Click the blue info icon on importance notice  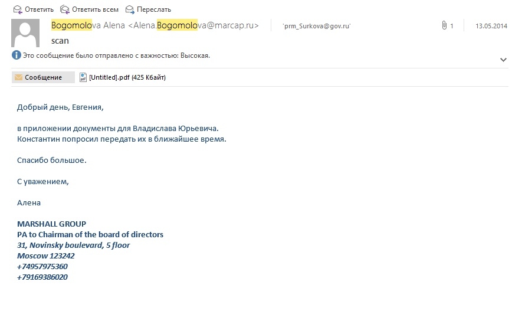click(17, 55)
